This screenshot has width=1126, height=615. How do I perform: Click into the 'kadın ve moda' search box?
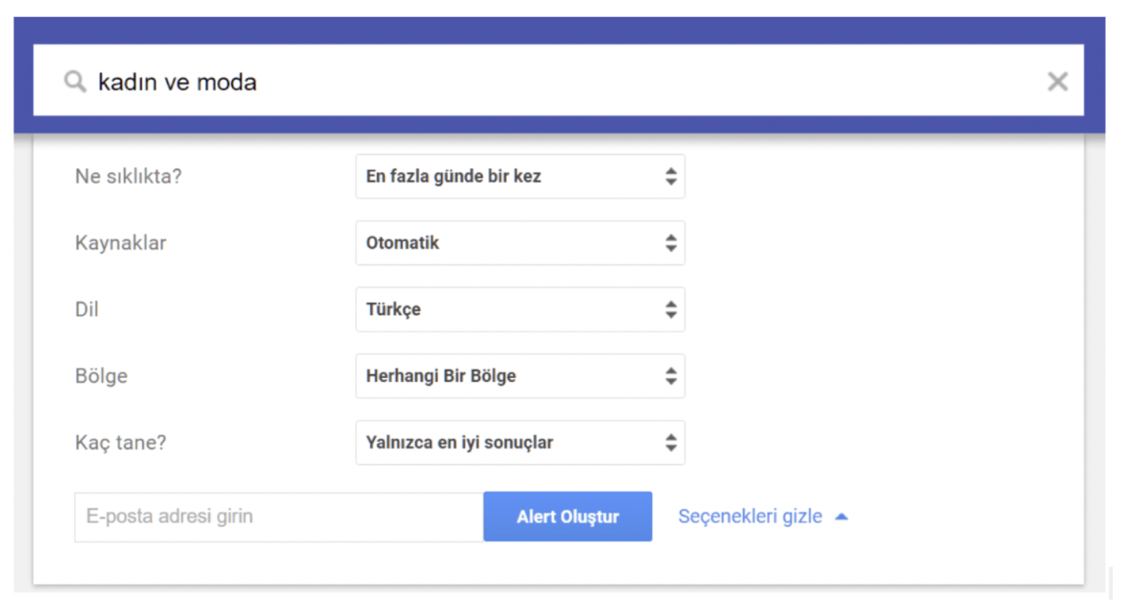(558, 81)
